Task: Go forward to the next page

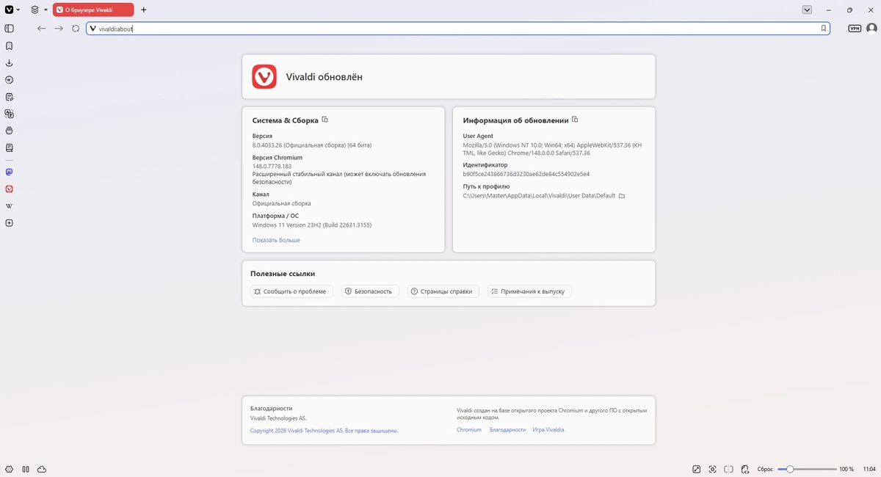Action: click(59, 29)
